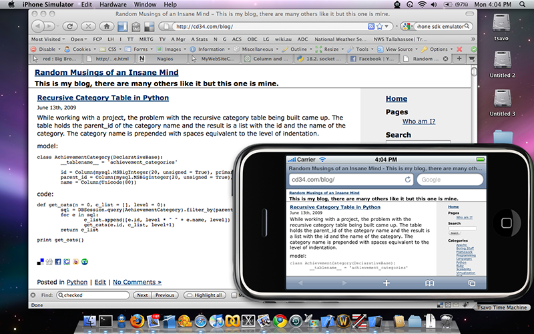This screenshot has height=334, width=534.
Task: Open the Open bookmarks folder dropdown
Action: [79, 39]
